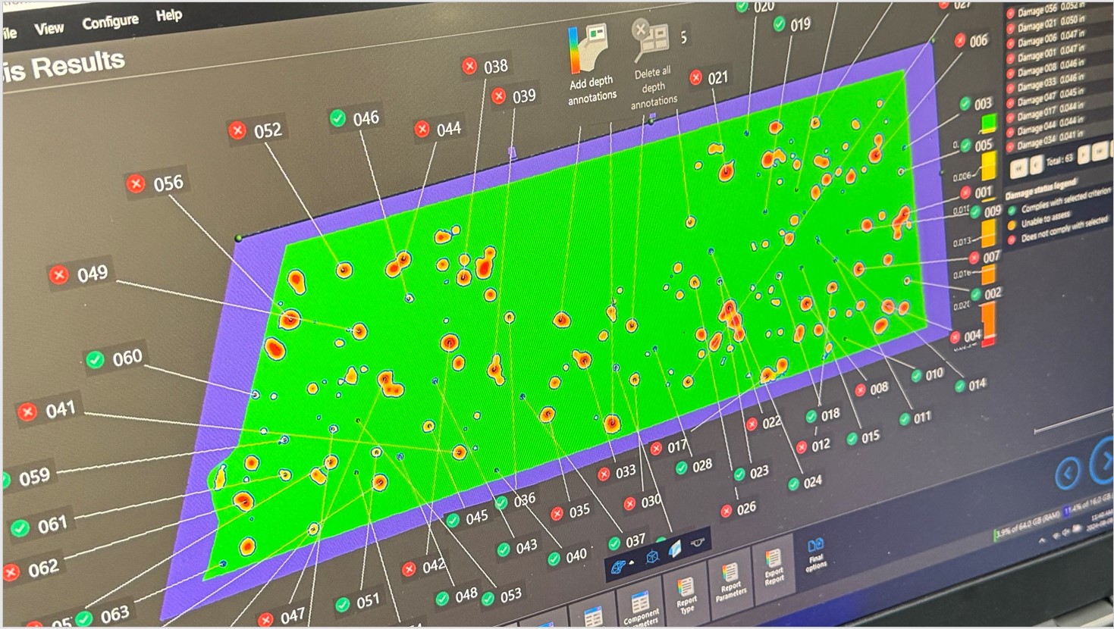Select damage annotation label 056
Image resolution: width=1114 pixels, height=629 pixels.
(x=168, y=183)
